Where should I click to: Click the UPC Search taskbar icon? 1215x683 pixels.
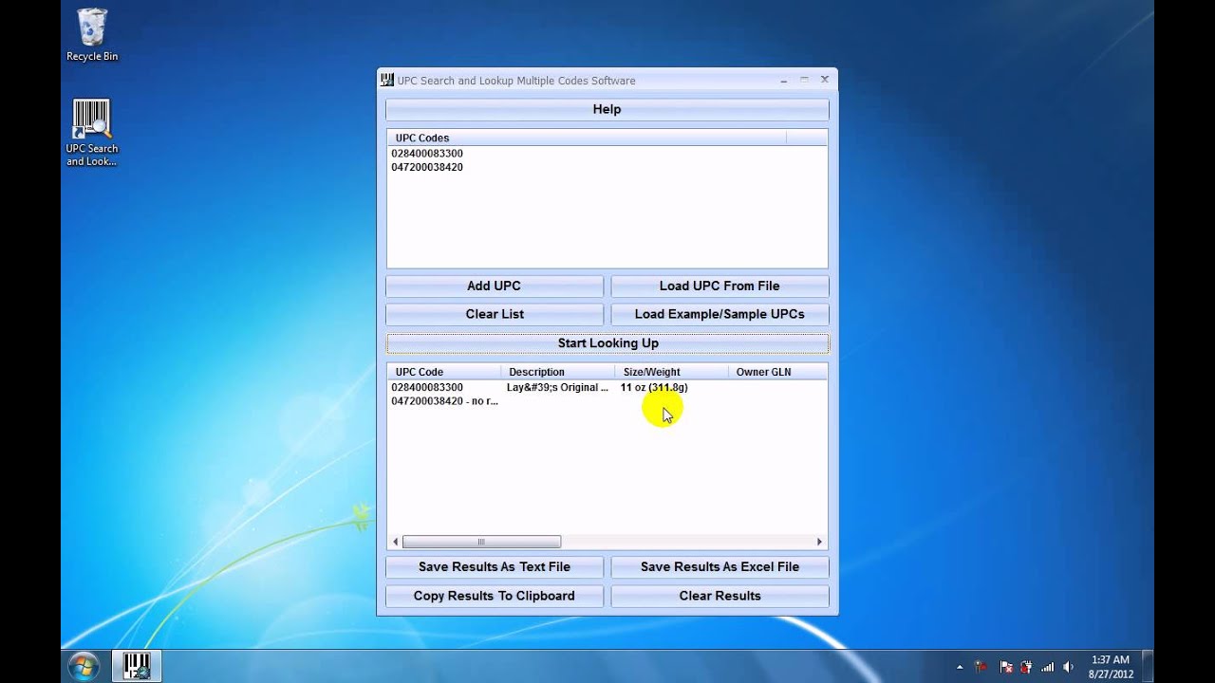click(x=138, y=666)
